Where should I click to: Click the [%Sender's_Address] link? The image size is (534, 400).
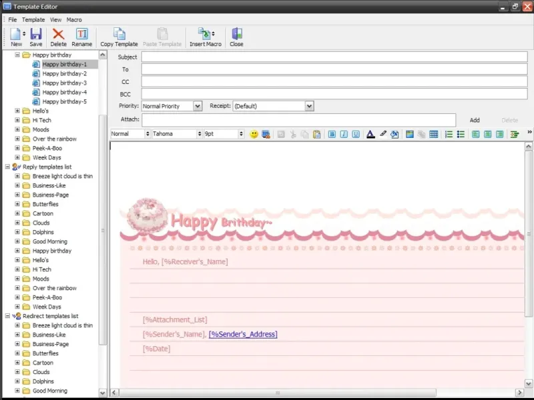[243, 335]
